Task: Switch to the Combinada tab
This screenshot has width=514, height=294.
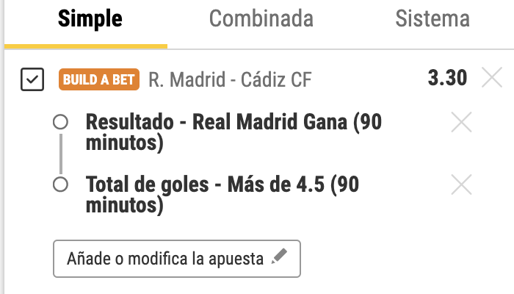Action: pyautogui.click(x=261, y=18)
